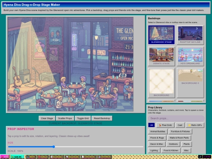The height and width of the screenshot is (159, 212).
Task: Click the Prop Inspector heading
Action: (21, 129)
